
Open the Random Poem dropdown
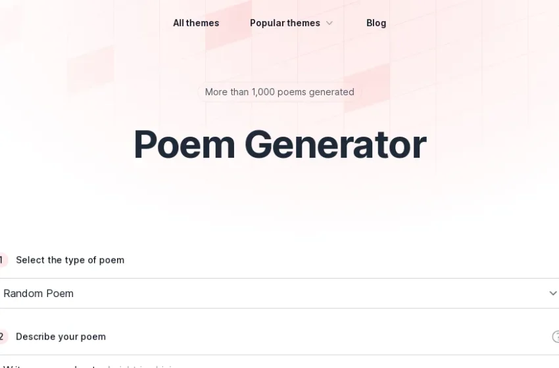click(x=279, y=294)
